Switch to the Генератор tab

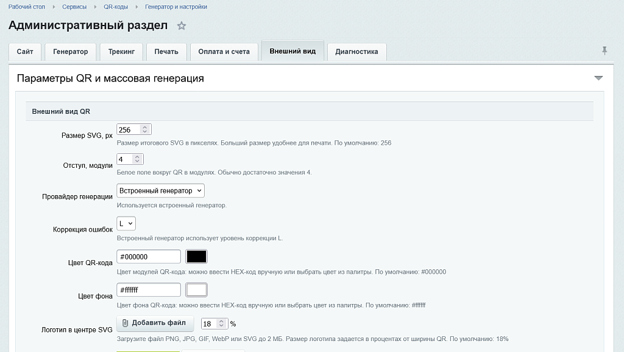(x=71, y=52)
